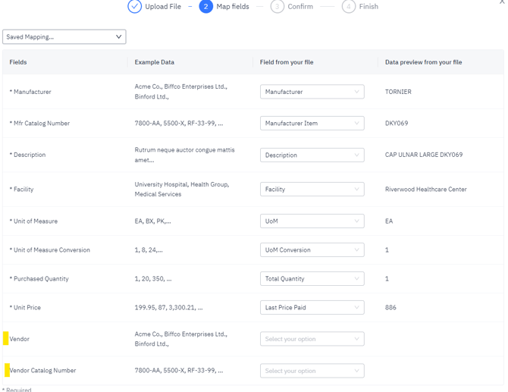Open the Facility field mapping dropdown
This screenshot has height=392, width=508.
pos(312,190)
